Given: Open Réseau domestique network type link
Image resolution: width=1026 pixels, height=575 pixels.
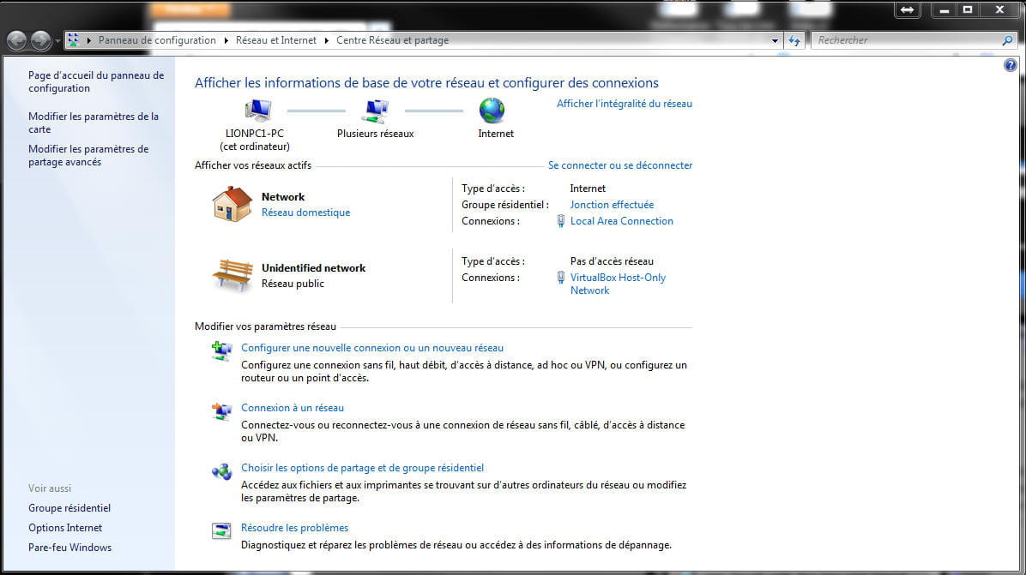Looking at the screenshot, I should point(305,213).
